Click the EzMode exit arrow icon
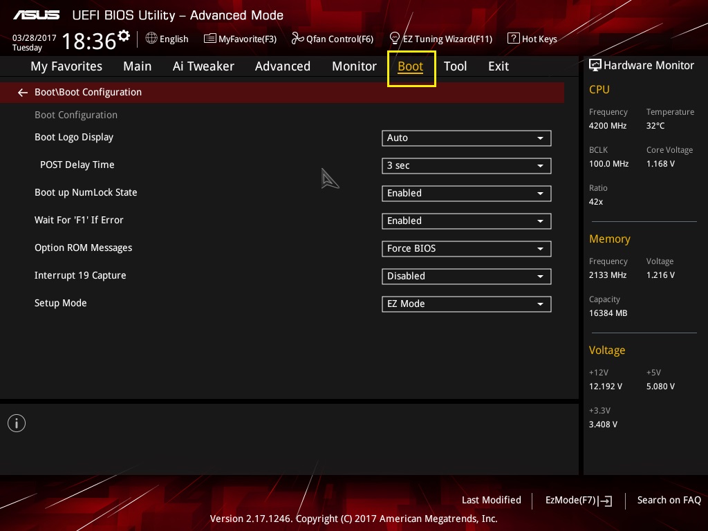 tap(605, 501)
